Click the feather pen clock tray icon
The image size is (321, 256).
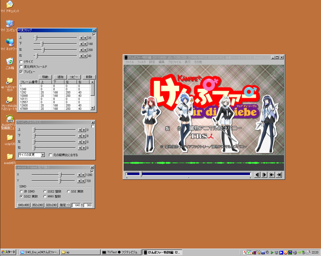(x=259, y=252)
